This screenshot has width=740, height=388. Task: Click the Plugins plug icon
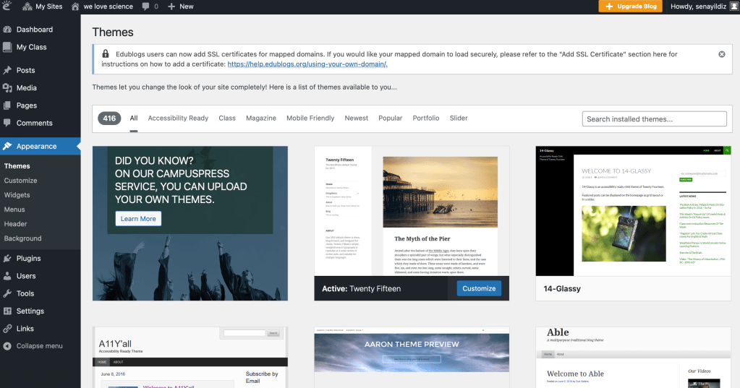(7, 258)
